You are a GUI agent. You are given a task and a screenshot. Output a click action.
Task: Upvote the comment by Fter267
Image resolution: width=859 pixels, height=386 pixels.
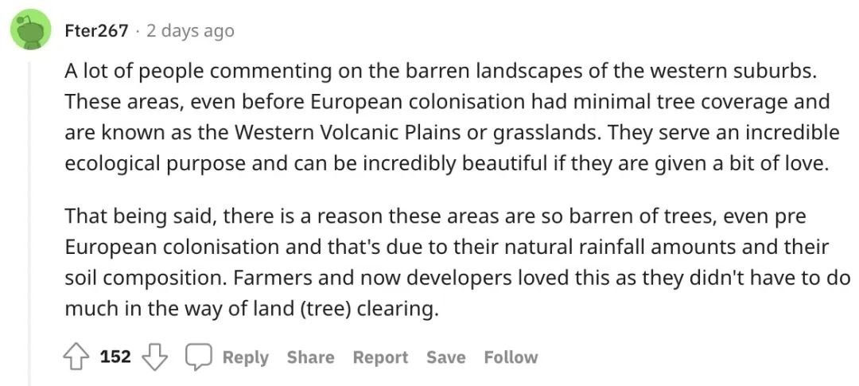point(76,357)
